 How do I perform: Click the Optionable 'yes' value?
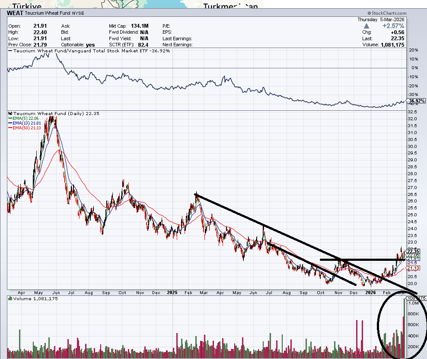point(90,45)
